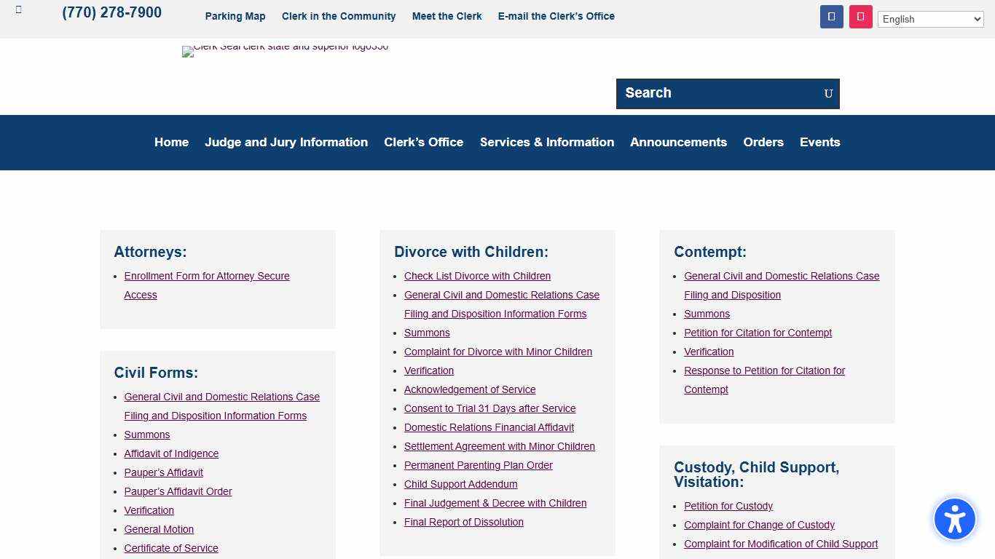The width and height of the screenshot is (995, 559).
Task: Open the Check List Divorce with Children link
Action: point(477,277)
